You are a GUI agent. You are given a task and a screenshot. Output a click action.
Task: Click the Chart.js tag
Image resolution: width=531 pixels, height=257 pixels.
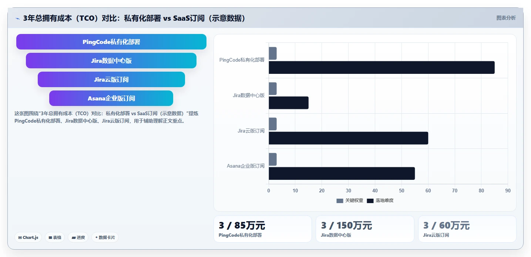[28, 237]
